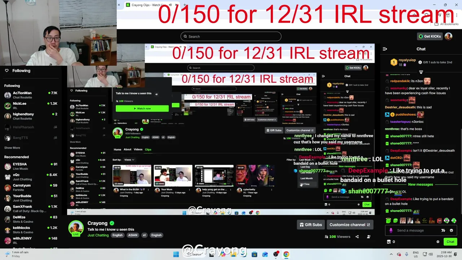Viewport: 462px width, 260px height.
Task: Mute the Crayong Clips browser tab
Action: point(170,5)
